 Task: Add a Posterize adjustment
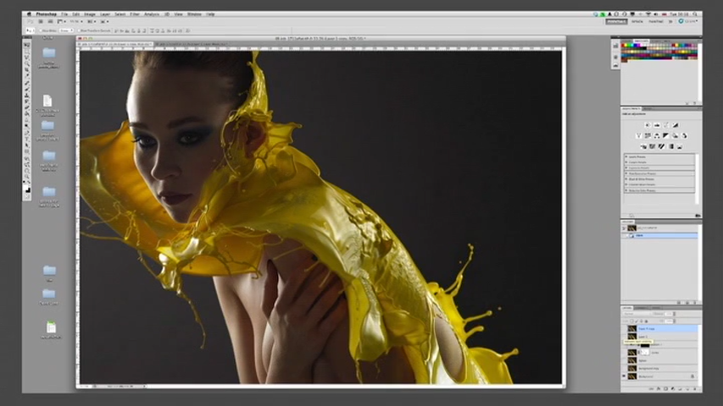(x=653, y=146)
